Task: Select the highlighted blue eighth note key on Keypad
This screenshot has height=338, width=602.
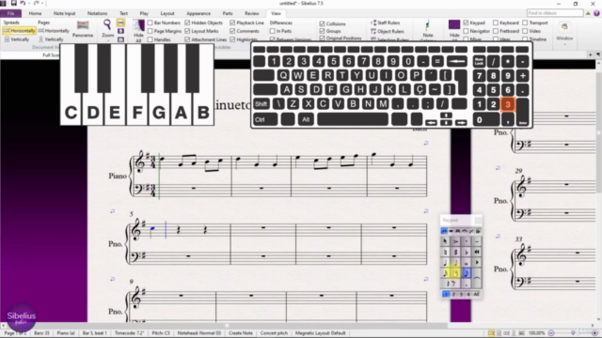Action: point(467,273)
